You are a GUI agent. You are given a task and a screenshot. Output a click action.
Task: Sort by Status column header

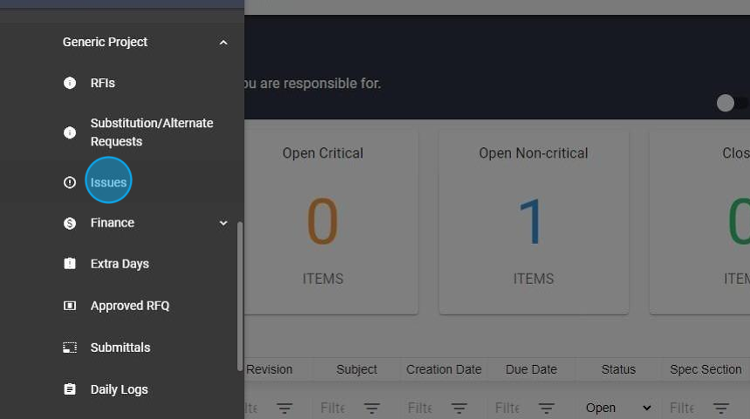coord(618,369)
